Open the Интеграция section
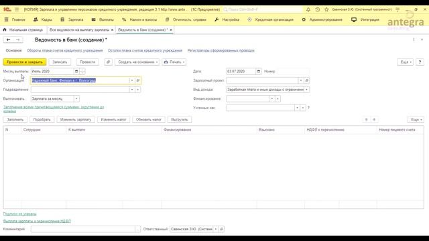 [365, 19]
